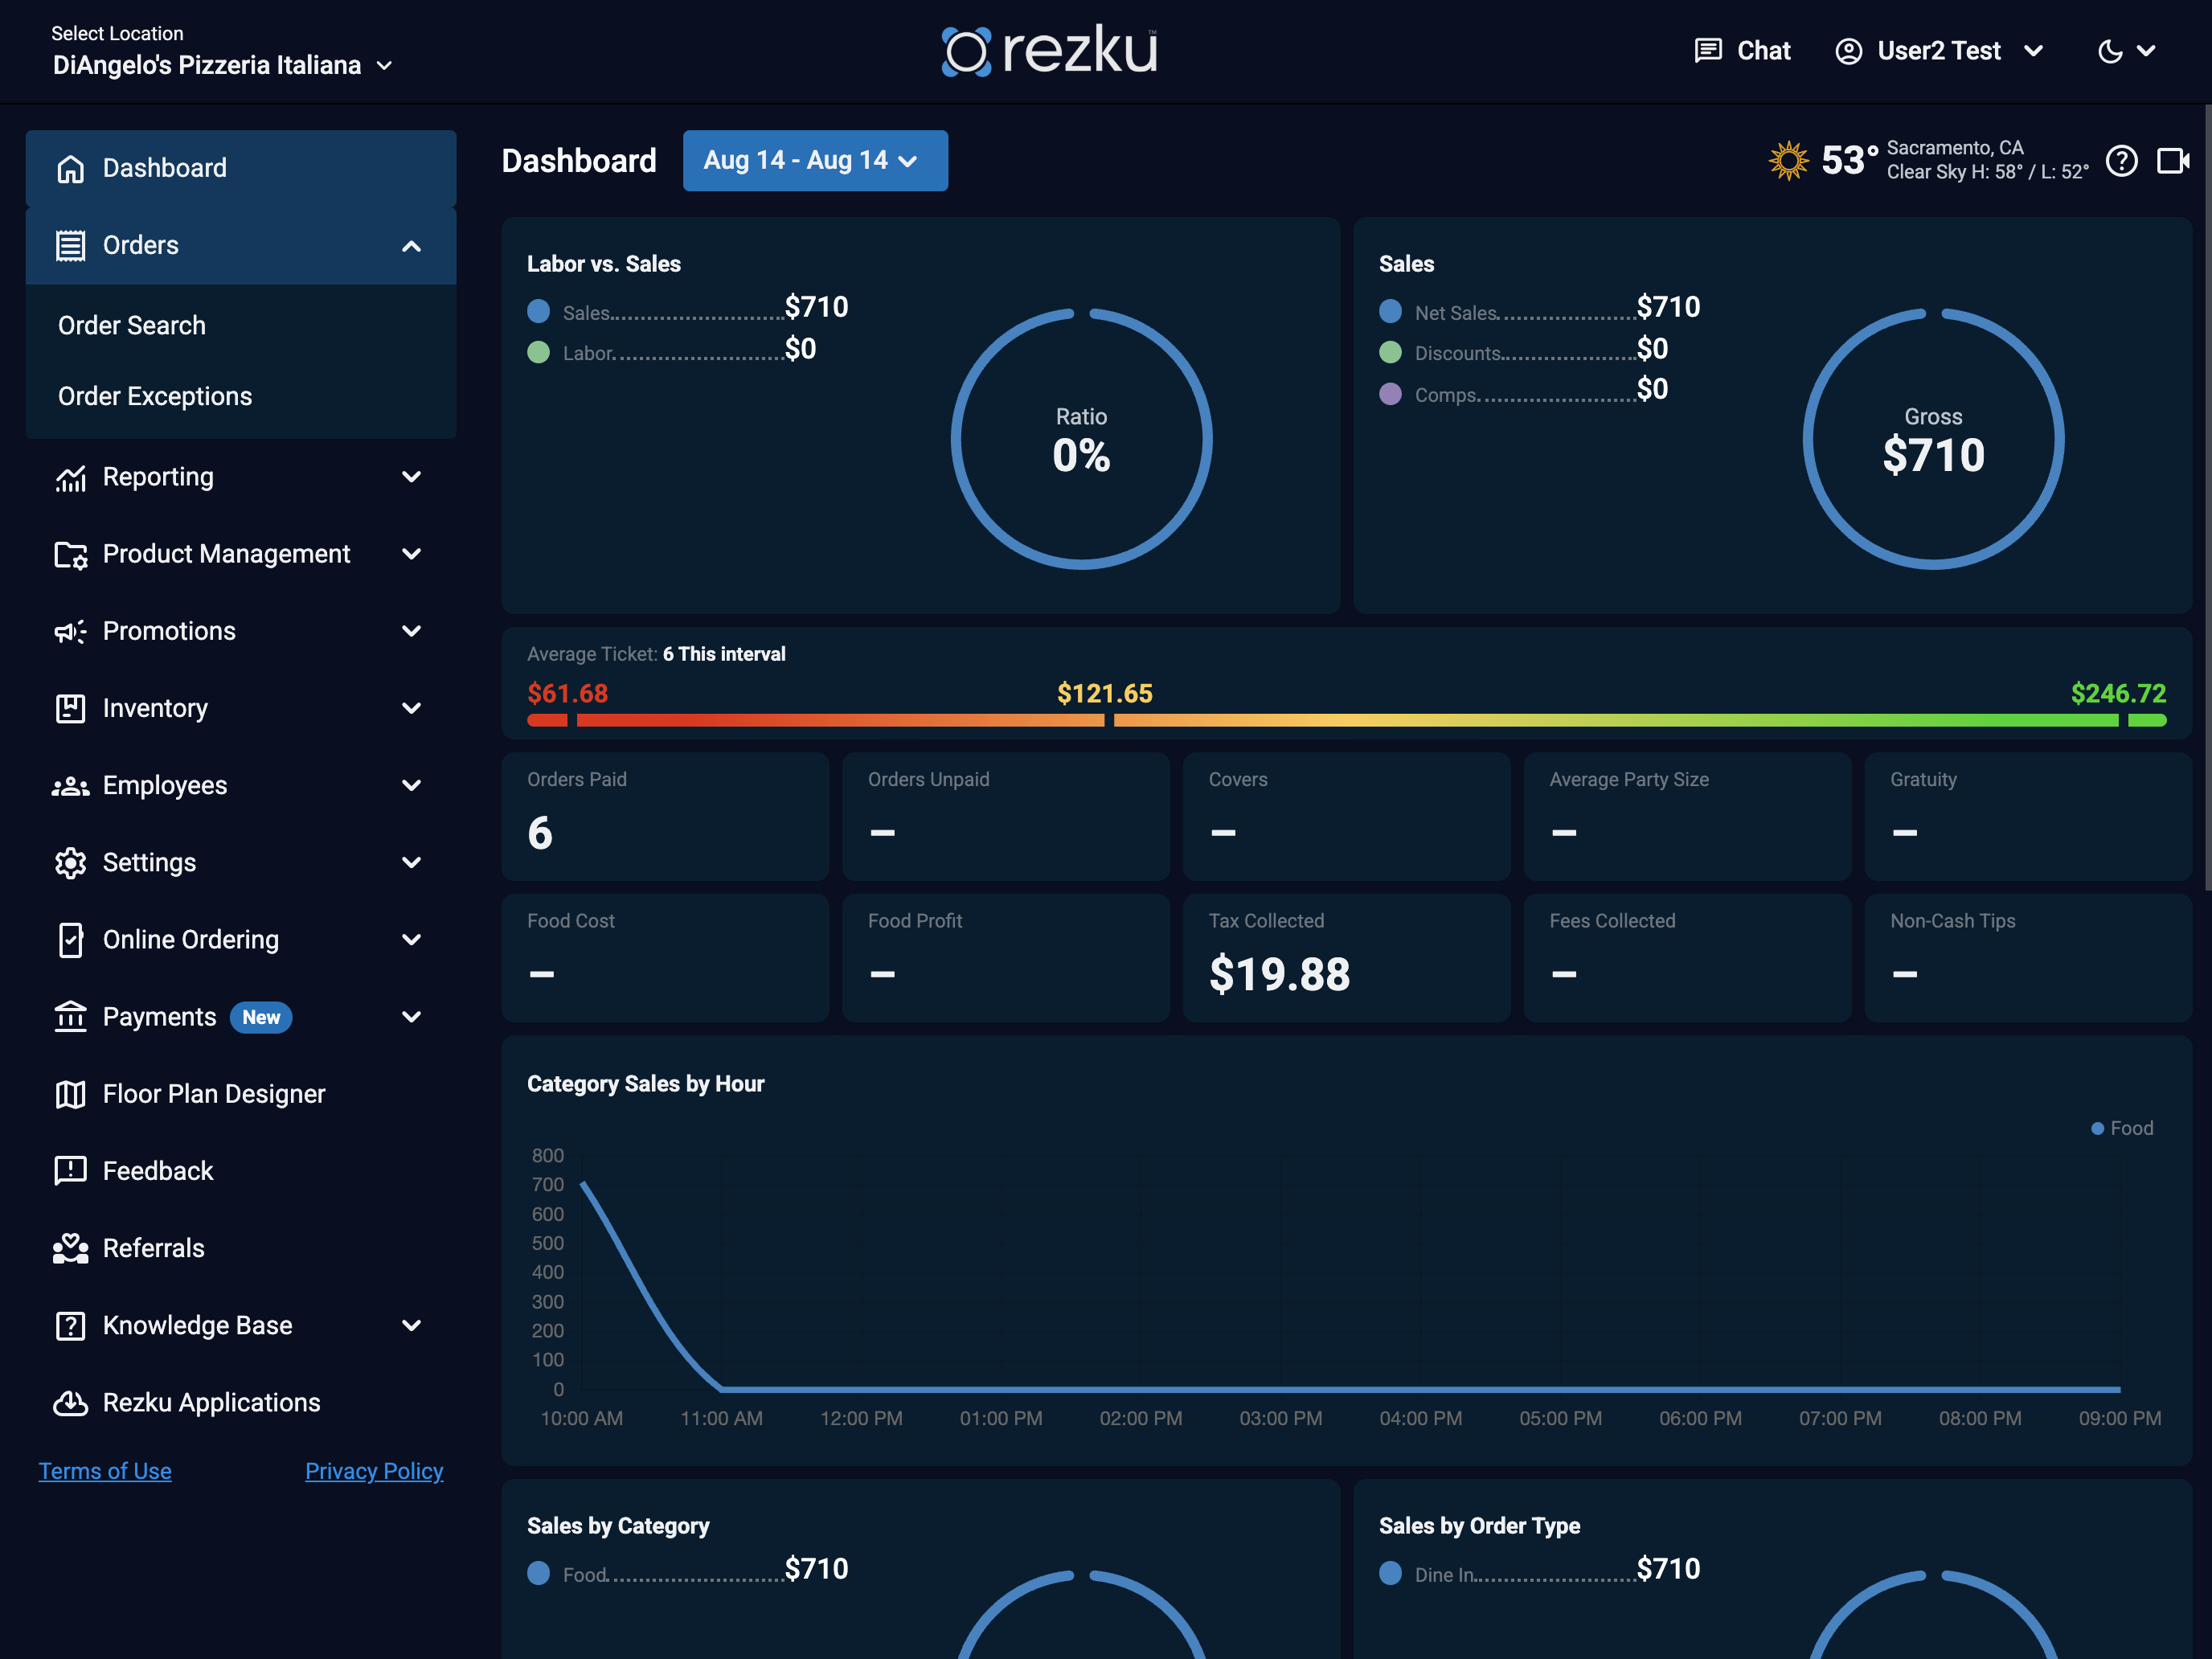Image resolution: width=2212 pixels, height=1659 pixels.
Task: Click the Promotions megaphone icon
Action: pos(70,631)
